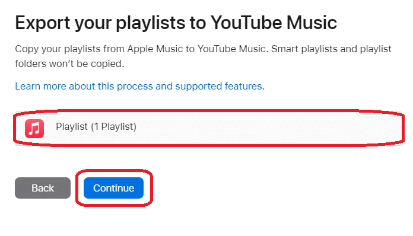Click the Export your playlists to YouTube Music heading
Image resolution: width=413 pixels, height=236 pixels.
(x=176, y=23)
